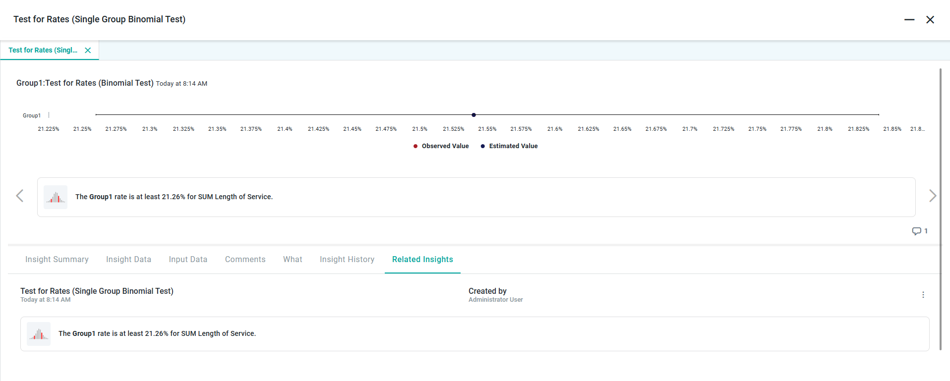950x381 pixels.
Task: Go to next insight with right arrow
Action: coord(932,196)
